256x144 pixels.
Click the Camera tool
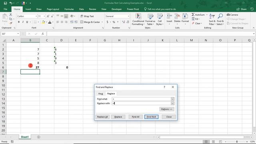tap(232, 15)
